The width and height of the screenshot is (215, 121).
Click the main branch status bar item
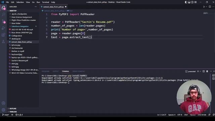(5, 115)
